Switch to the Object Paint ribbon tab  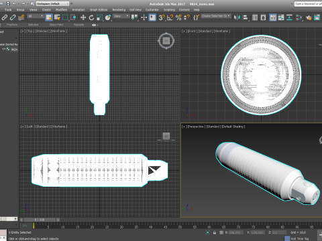click(x=56, y=25)
